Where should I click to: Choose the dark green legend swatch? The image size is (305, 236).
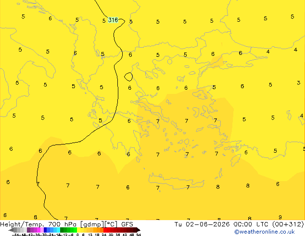pyautogui.click(x=62, y=230)
